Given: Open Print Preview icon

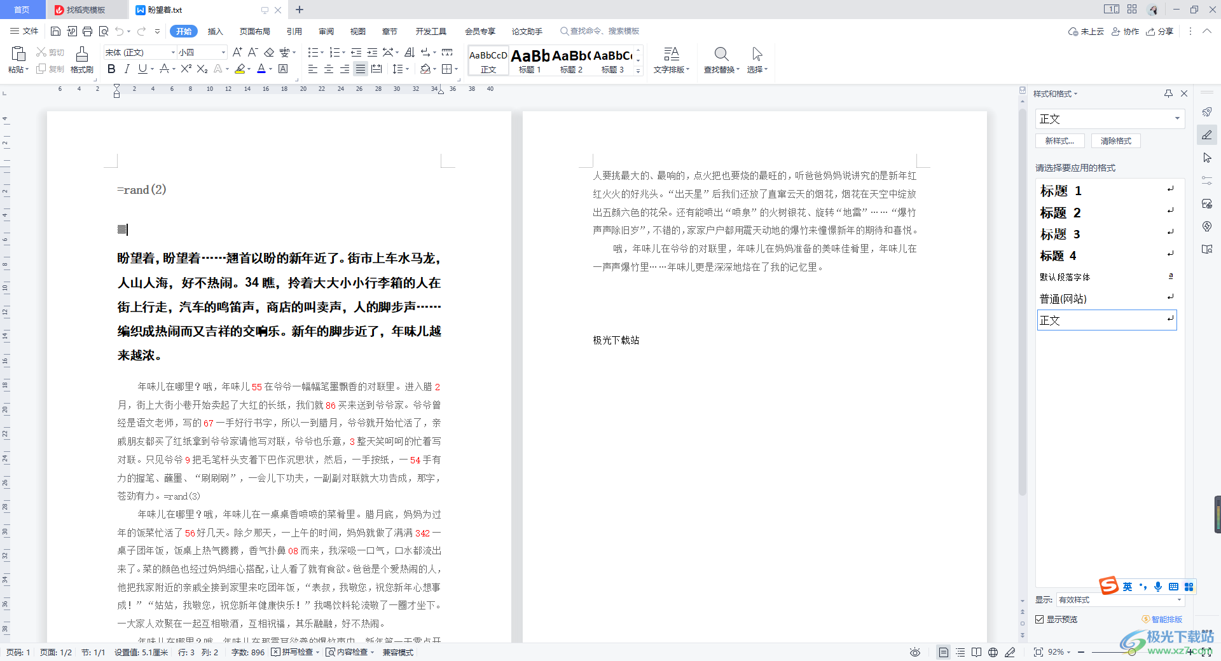Looking at the screenshot, I should click(x=103, y=31).
